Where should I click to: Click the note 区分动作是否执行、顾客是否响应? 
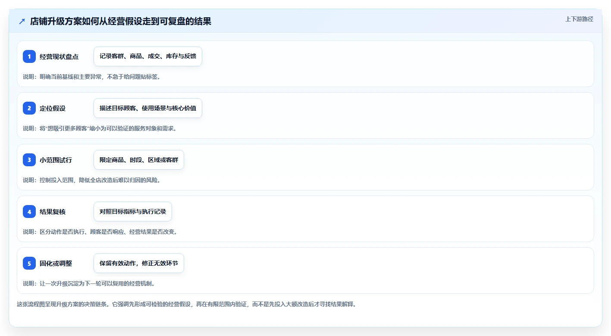point(100,232)
